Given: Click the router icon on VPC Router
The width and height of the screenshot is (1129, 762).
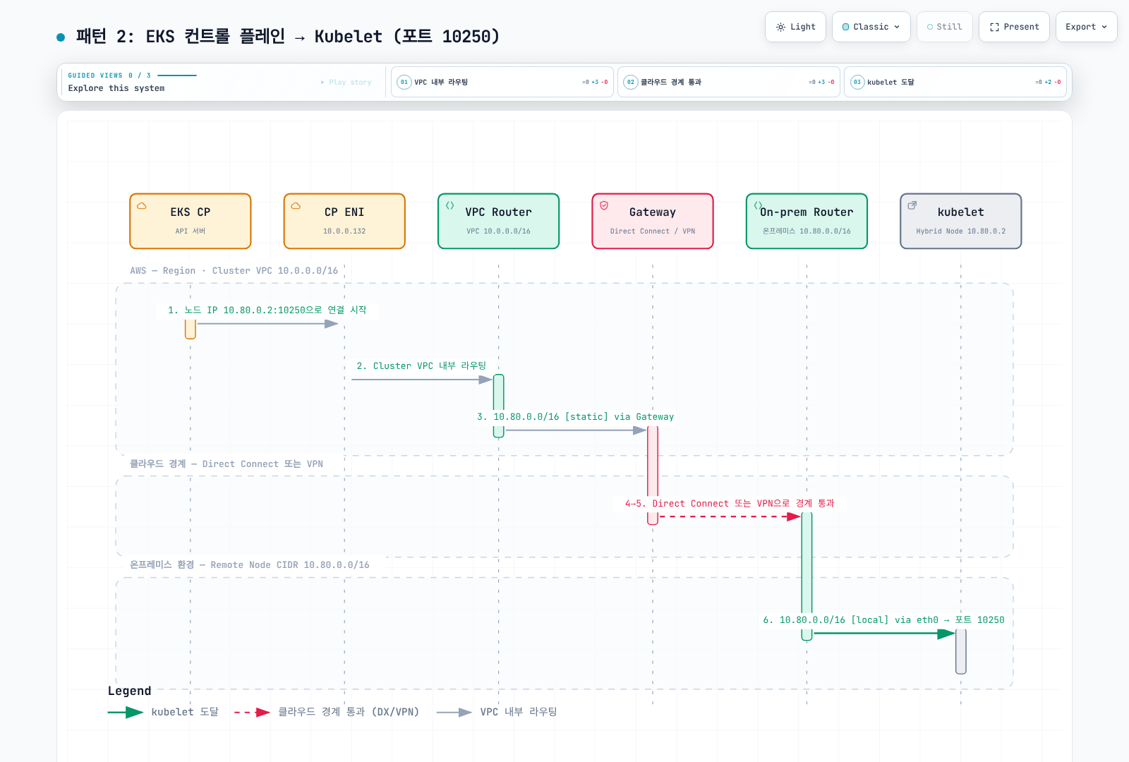Looking at the screenshot, I should pos(449,206).
